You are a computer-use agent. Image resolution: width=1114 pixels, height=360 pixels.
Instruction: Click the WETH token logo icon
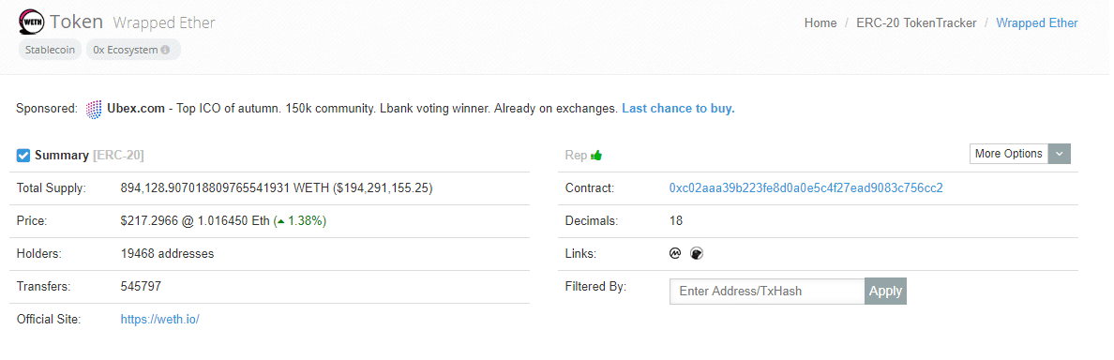coord(31,22)
